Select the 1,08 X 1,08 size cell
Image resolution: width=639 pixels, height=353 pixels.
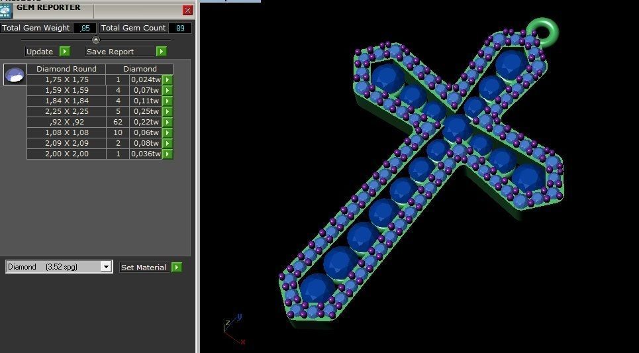[x=66, y=132]
